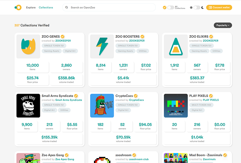Viewport: 241px width, 163px height.
Task: Open PLAY PIXELS creator link
Action: [x=211, y=100]
